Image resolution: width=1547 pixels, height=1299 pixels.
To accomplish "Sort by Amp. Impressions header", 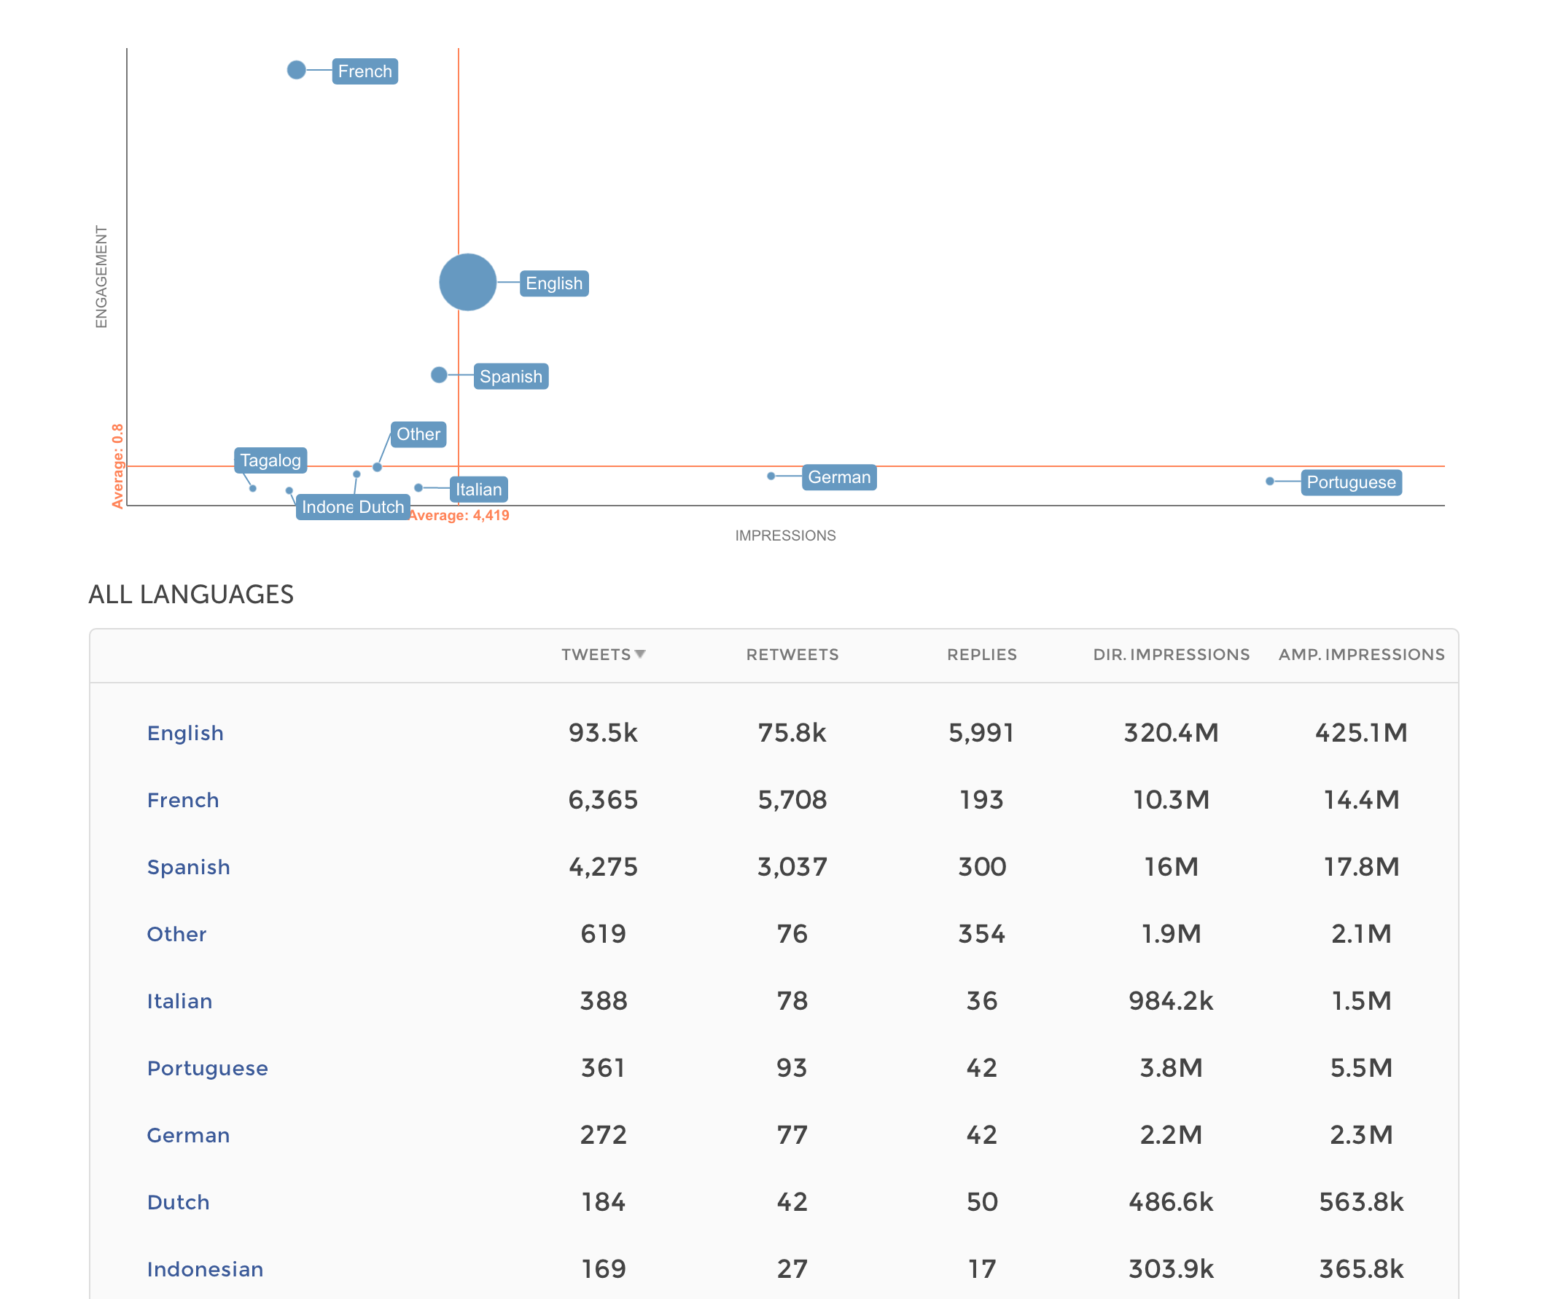I will pyautogui.click(x=1360, y=654).
